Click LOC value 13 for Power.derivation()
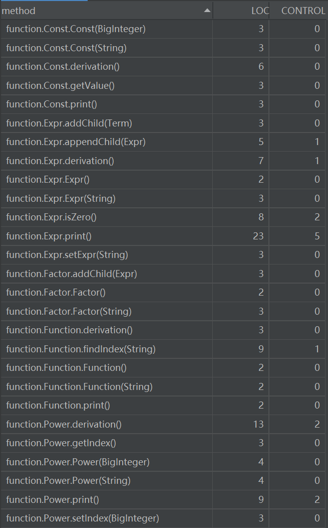 (x=258, y=424)
